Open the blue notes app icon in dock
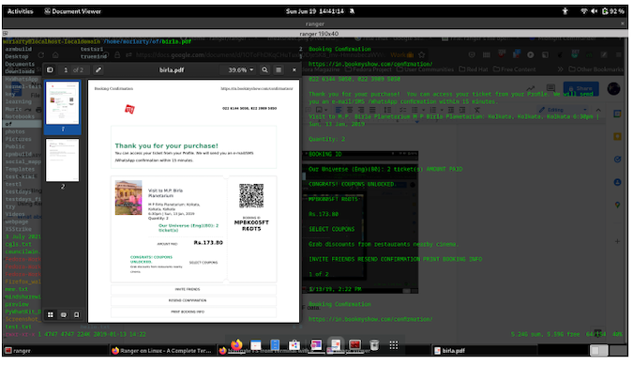Viewport: 633px width, 365px height. (275, 344)
